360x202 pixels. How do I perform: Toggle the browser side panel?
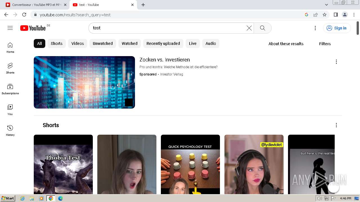[336, 15]
